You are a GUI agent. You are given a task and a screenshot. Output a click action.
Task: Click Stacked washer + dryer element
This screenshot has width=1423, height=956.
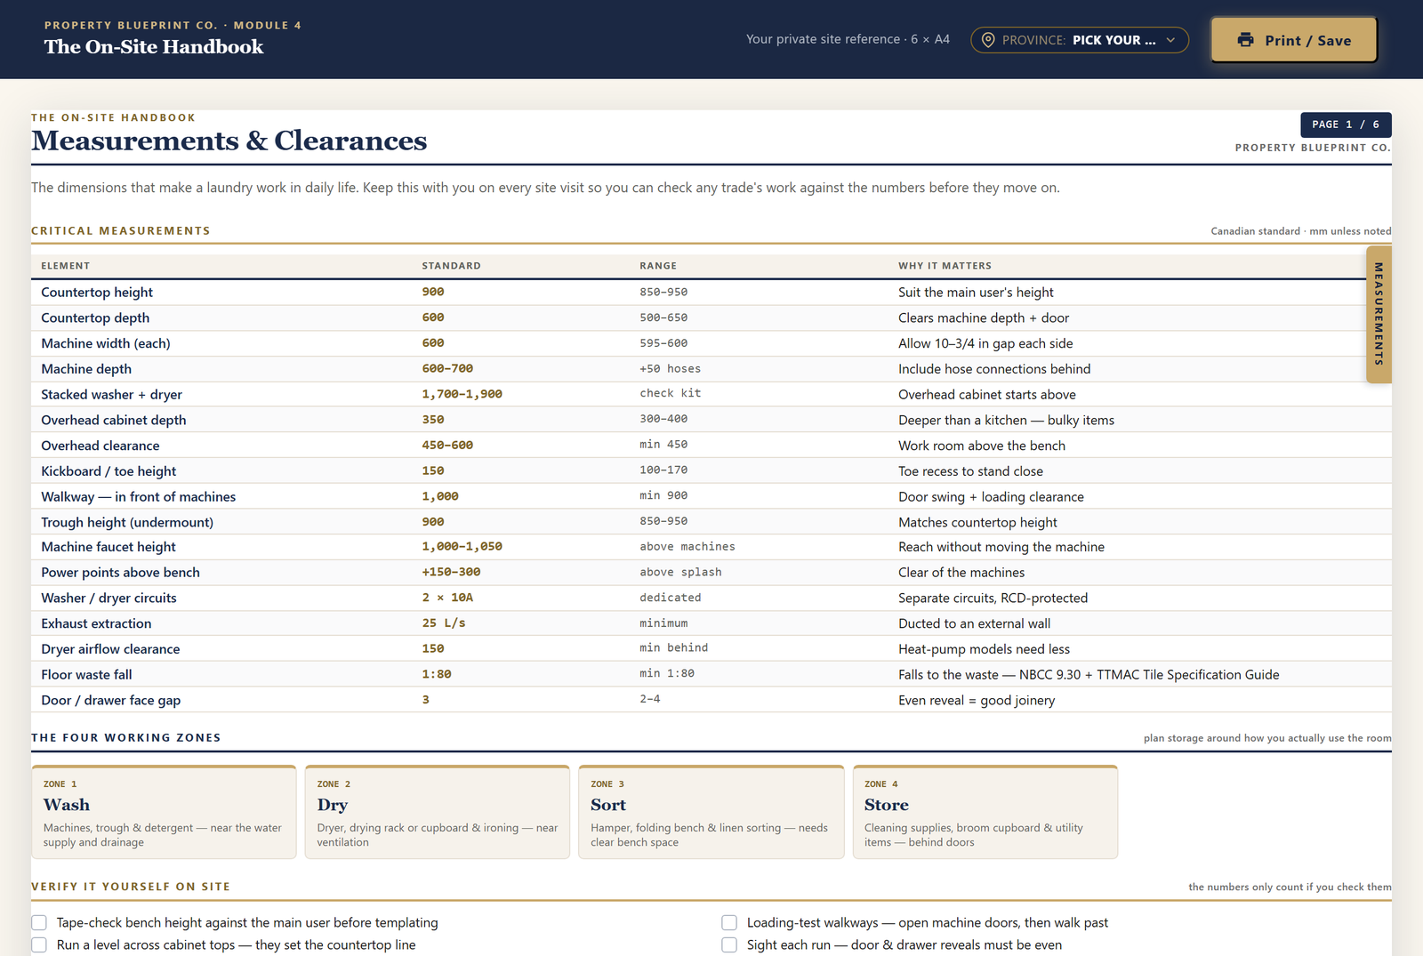tap(111, 395)
